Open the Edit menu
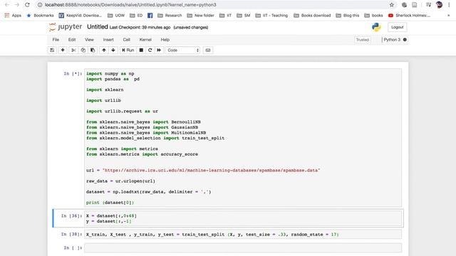The image size is (456, 256). click(72, 40)
